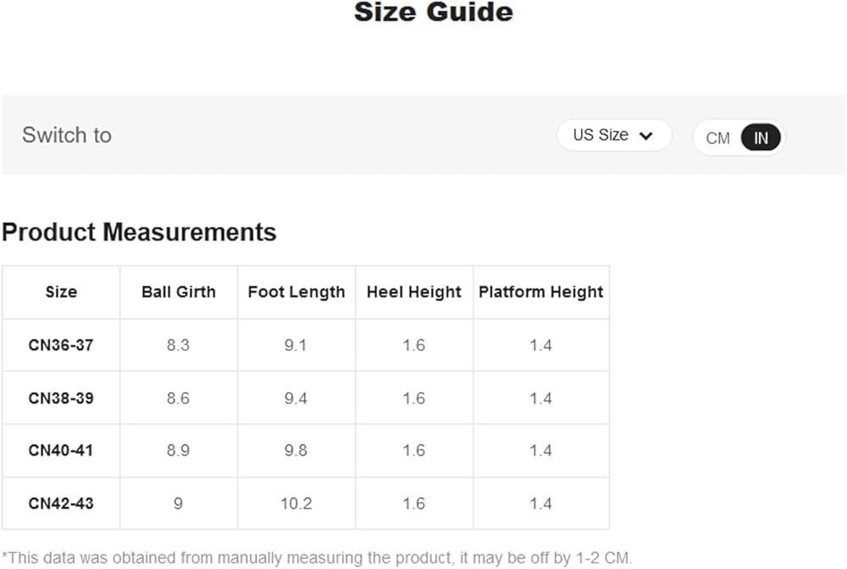Screen dimensions: 847x569
Task: Click the Switch to label
Action: coord(67,135)
